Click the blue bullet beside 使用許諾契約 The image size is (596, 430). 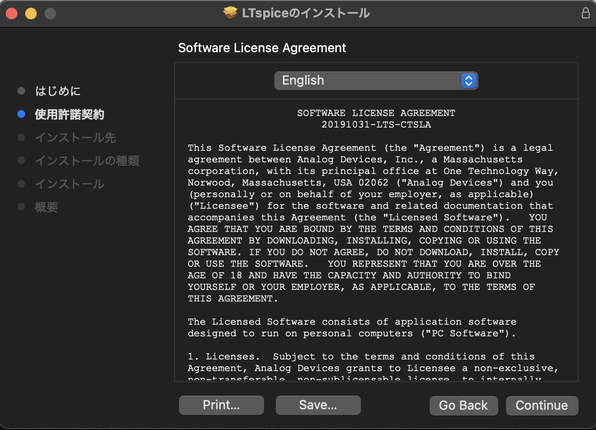[x=21, y=114]
